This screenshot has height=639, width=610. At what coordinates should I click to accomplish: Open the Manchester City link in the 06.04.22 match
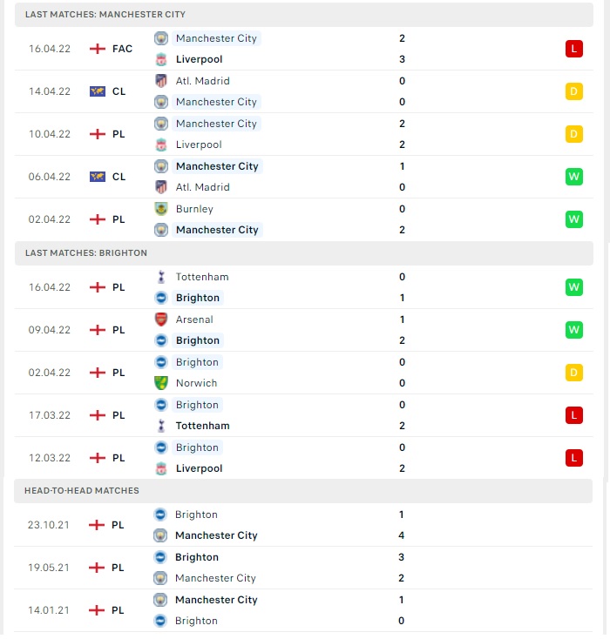[x=217, y=166]
